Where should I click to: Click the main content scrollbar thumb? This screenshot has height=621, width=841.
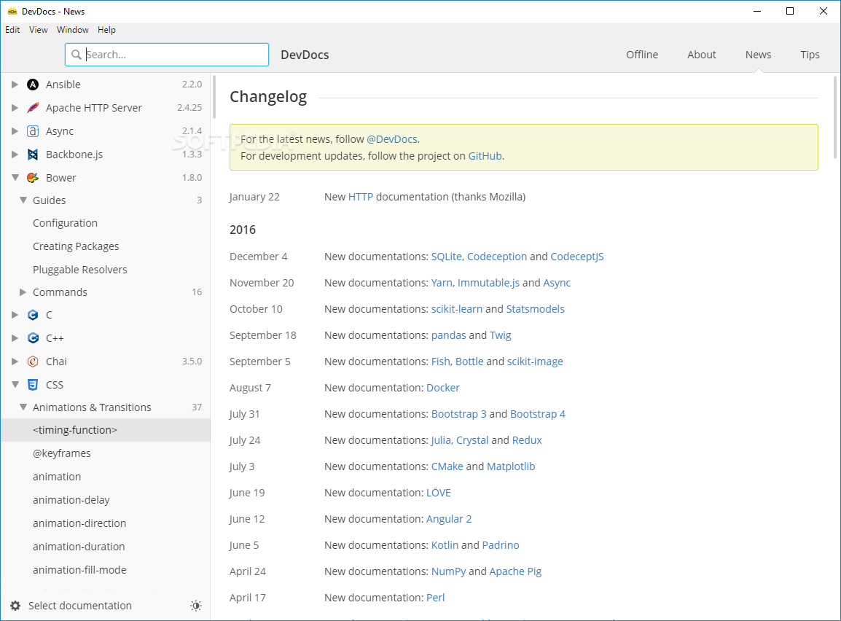pyautogui.click(x=835, y=117)
